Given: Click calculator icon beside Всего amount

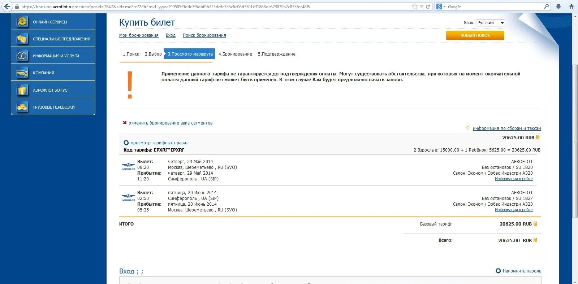Looking at the screenshot, I should [x=535, y=240].
